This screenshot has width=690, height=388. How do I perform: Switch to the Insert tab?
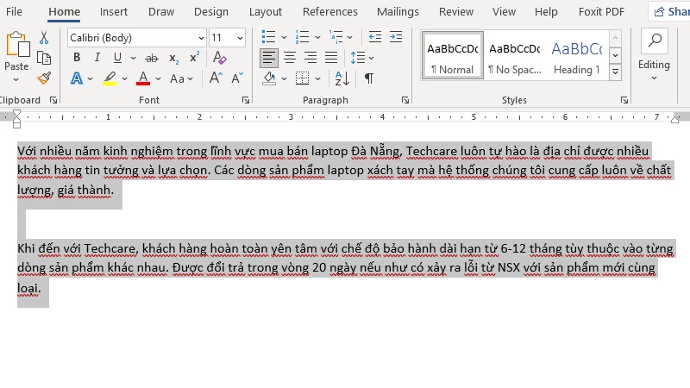click(x=114, y=11)
